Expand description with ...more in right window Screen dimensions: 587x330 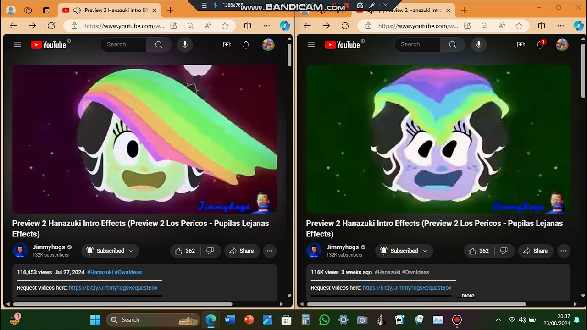click(x=466, y=296)
